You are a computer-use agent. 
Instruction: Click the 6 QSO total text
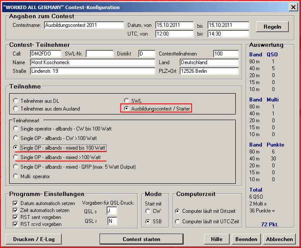tap(256, 197)
